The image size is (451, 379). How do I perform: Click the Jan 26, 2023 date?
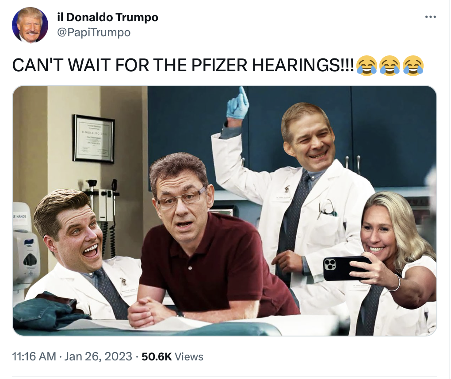click(98, 356)
